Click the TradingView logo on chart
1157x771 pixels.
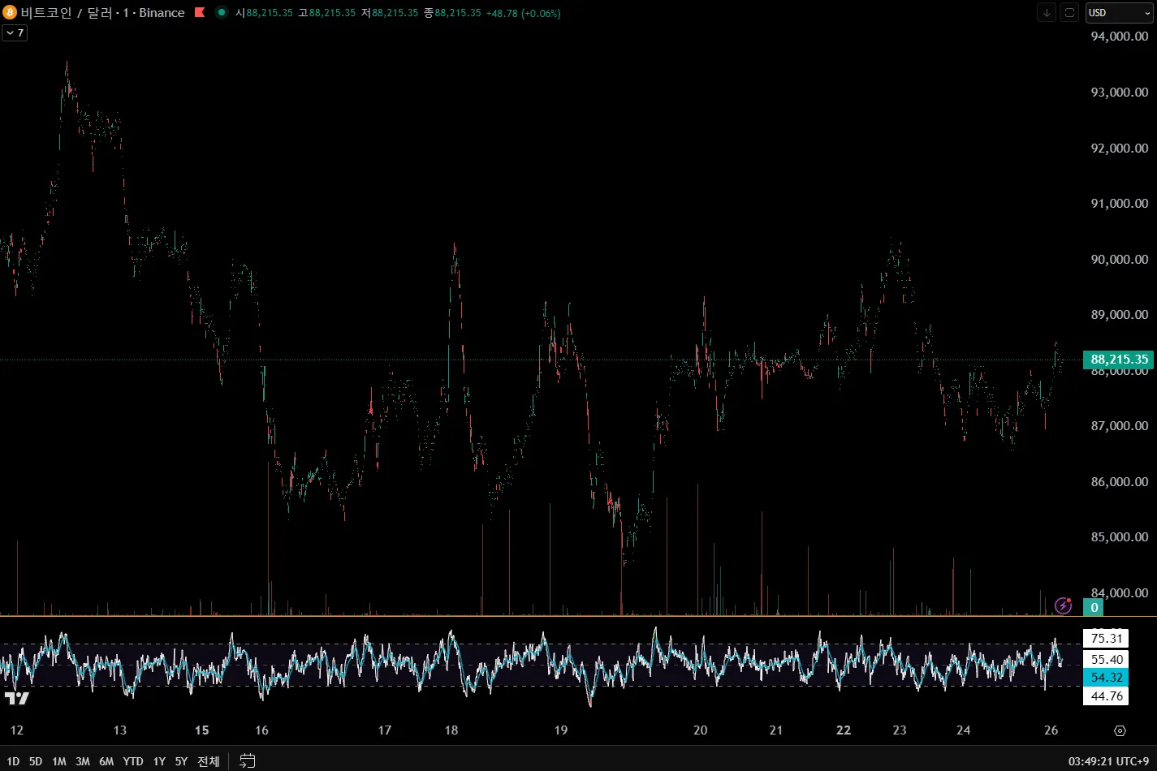[16, 698]
